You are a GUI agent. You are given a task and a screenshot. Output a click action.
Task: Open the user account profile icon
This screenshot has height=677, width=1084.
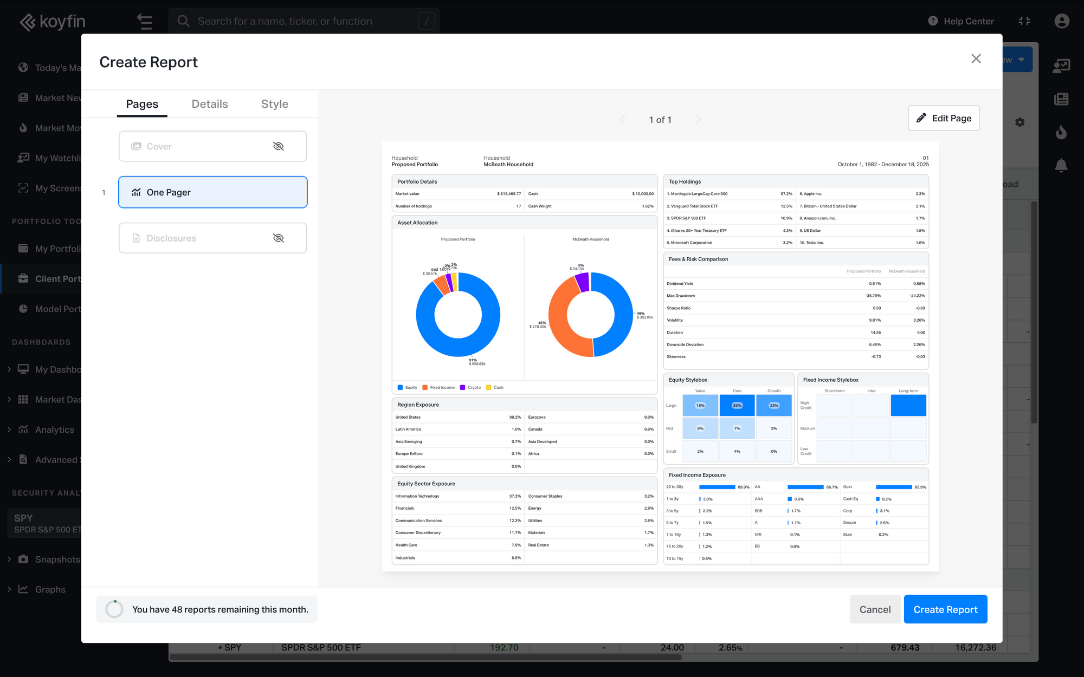click(1062, 21)
